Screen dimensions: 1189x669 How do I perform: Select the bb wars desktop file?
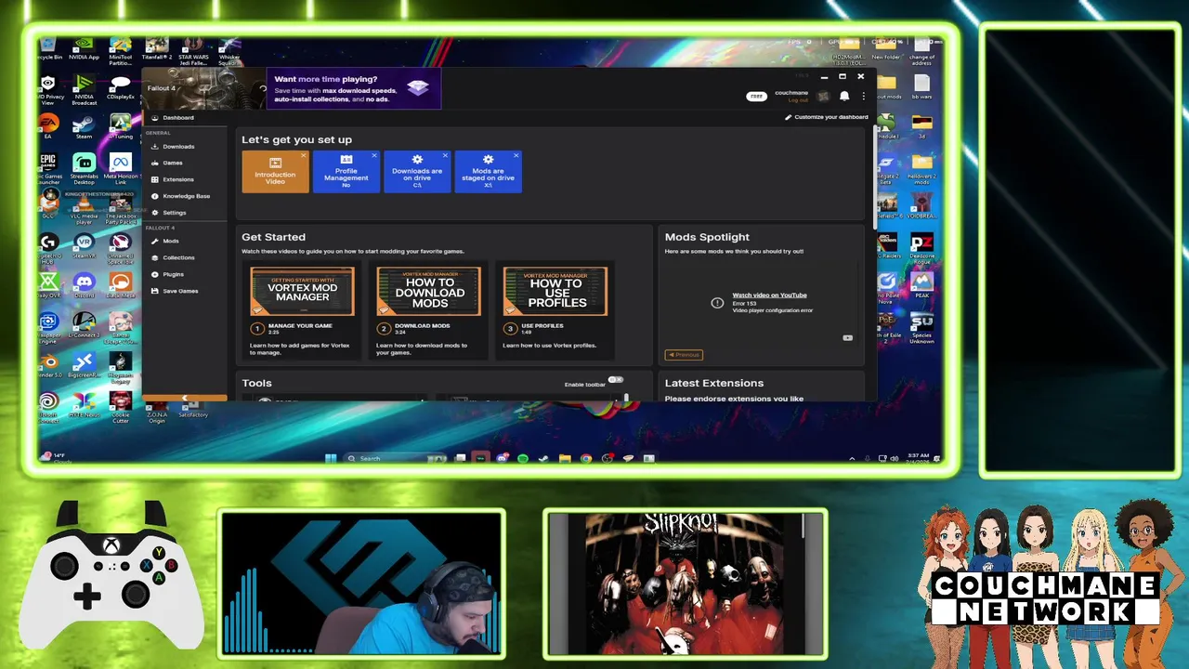coord(921,87)
